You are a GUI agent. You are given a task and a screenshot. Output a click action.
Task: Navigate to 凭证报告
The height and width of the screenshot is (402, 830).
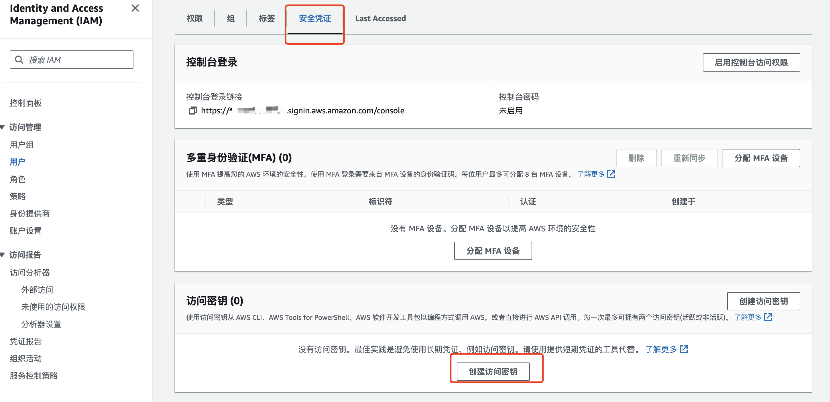point(26,341)
